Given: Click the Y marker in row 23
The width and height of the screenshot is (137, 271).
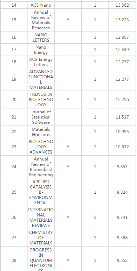Looking at the screenshot, I should pos(68,147).
